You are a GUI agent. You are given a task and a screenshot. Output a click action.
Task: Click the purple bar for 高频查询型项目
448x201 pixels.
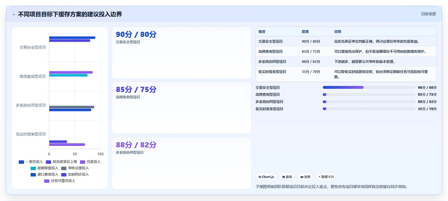[x=71, y=72]
